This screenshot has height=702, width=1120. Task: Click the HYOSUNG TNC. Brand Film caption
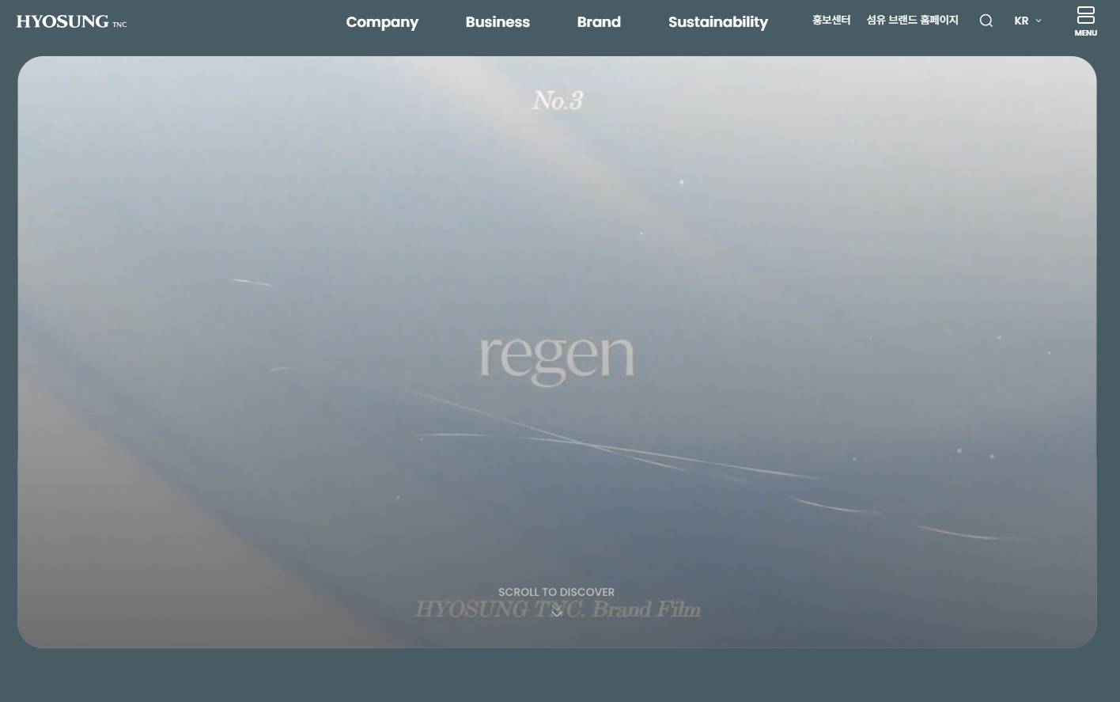[558, 609]
